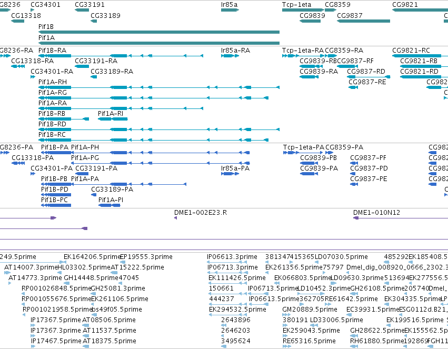Click the CG33189-RA transcript label
This screenshot has height=349, width=448.
(112, 72)
